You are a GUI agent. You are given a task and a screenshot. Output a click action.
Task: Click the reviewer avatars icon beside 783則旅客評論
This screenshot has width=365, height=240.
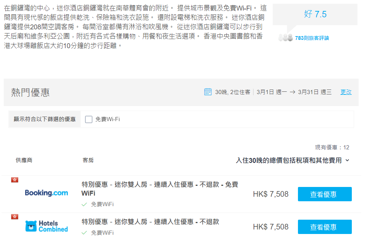tap(286, 38)
